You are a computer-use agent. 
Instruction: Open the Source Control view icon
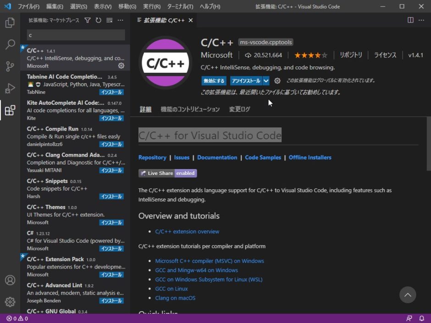(10, 66)
